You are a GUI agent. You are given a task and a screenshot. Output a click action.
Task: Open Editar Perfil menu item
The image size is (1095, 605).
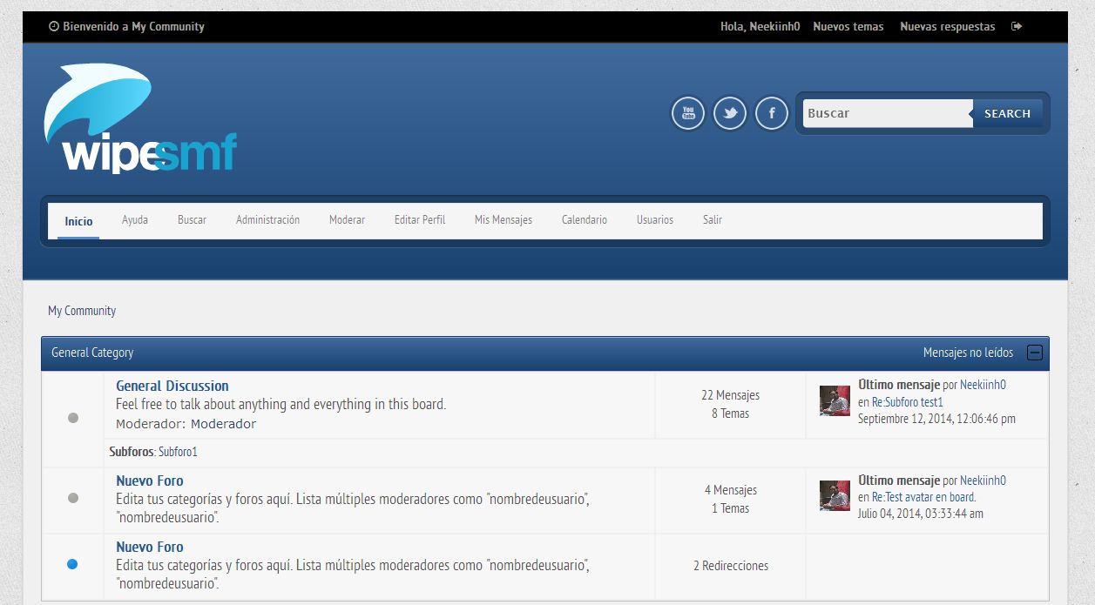(420, 220)
